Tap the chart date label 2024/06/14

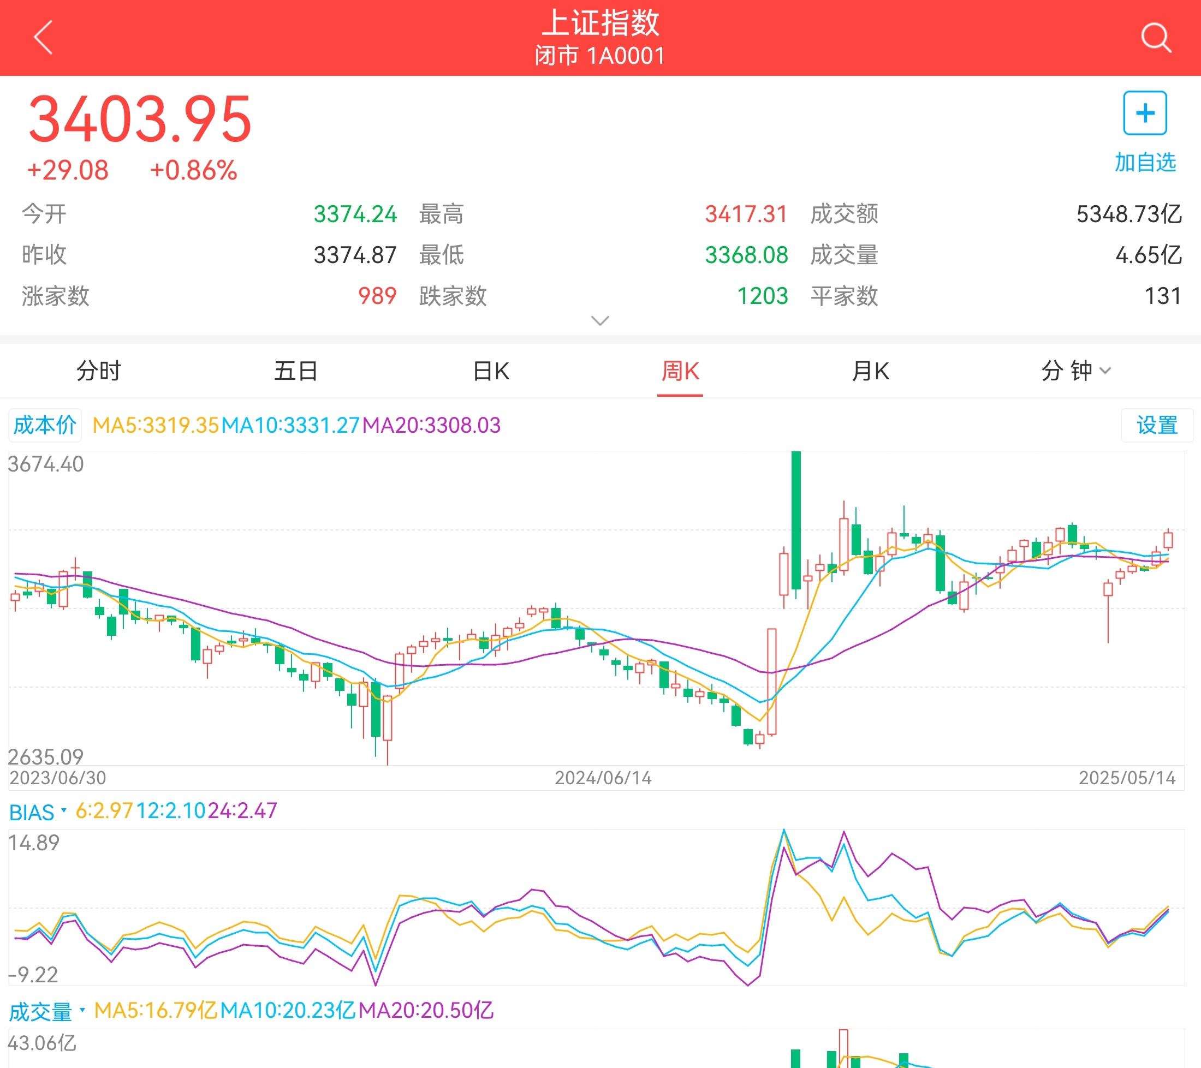603,778
